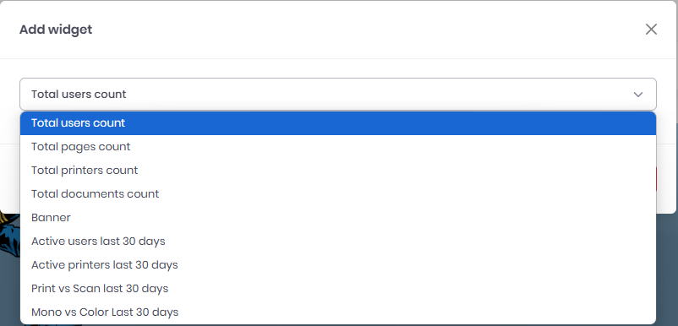Click empty header space left of the X
Viewport: 678px width, 326px height.
click(368, 30)
